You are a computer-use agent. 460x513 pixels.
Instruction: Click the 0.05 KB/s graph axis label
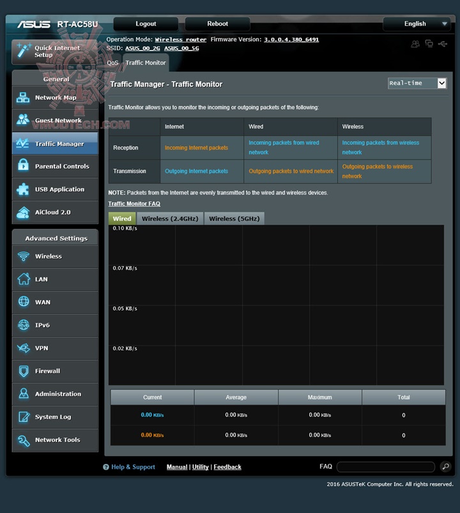[125, 309]
